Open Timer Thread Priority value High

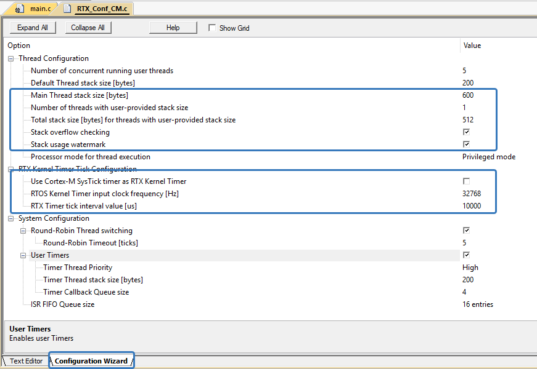470,268
